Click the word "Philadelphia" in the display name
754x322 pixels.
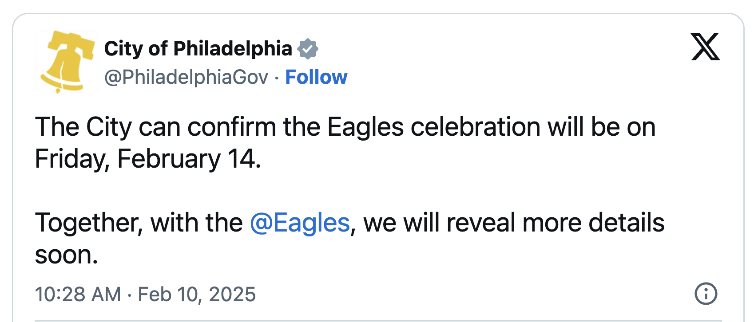(x=233, y=49)
